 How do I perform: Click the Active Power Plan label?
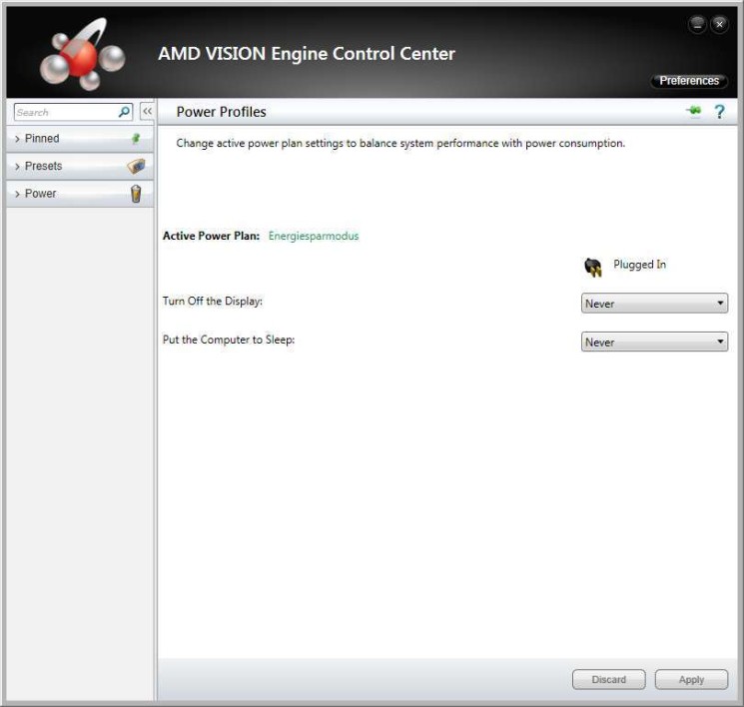[211, 236]
